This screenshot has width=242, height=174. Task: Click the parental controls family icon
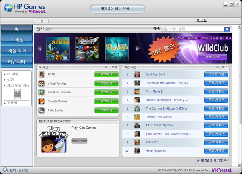[x=17, y=94]
